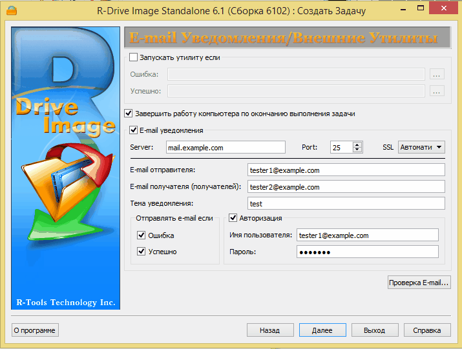The height and width of the screenshot is (349, 462).
Task: Click the "Пароль" password field
Action: click(368, 252)
